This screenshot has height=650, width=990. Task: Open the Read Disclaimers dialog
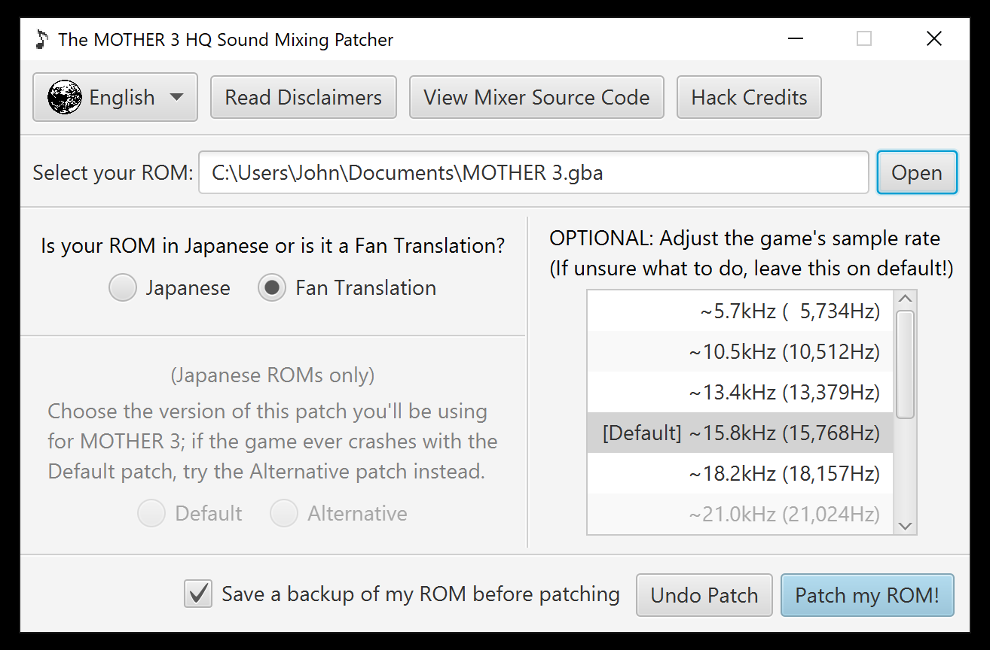[304, 97]
